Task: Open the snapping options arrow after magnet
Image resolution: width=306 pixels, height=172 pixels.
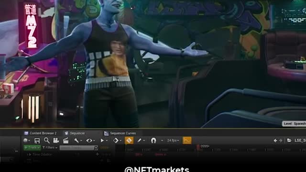Action: [162, 140]
